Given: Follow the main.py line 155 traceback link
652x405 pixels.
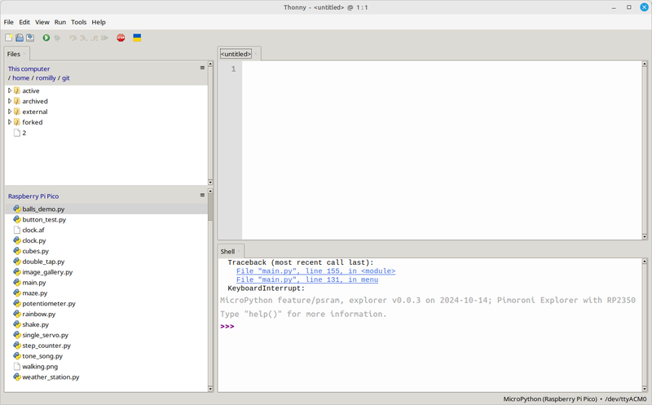Looking at the screenshot, I should click(315, 271).
